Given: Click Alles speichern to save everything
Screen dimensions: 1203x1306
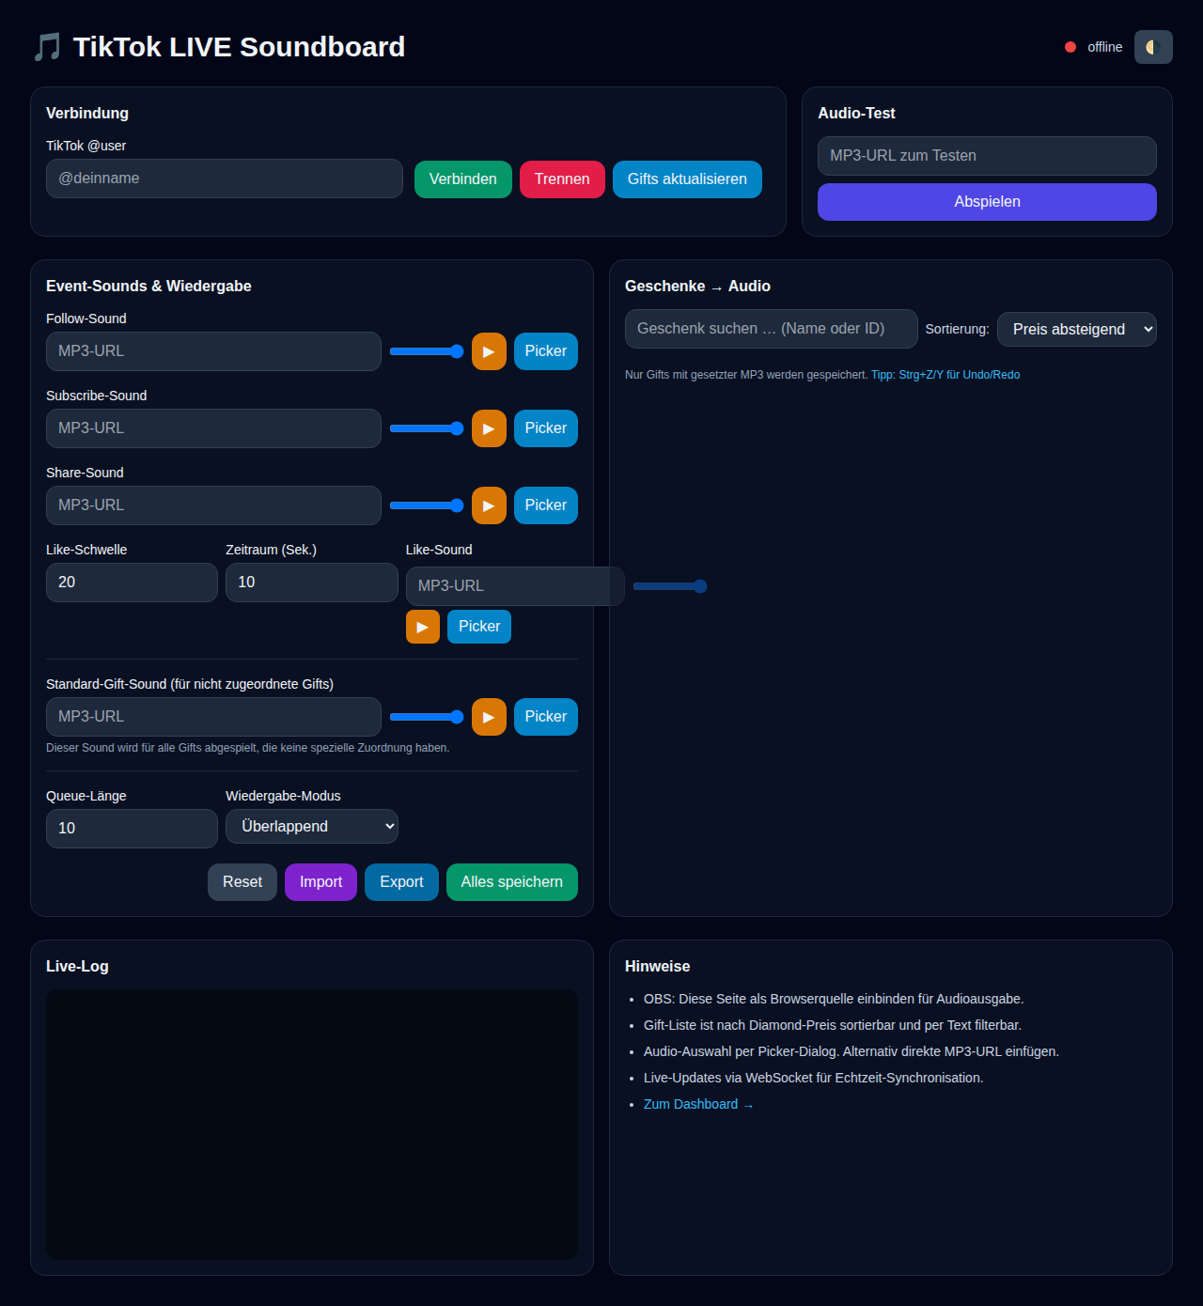Looking at the screenshot, I should (511, 881).
